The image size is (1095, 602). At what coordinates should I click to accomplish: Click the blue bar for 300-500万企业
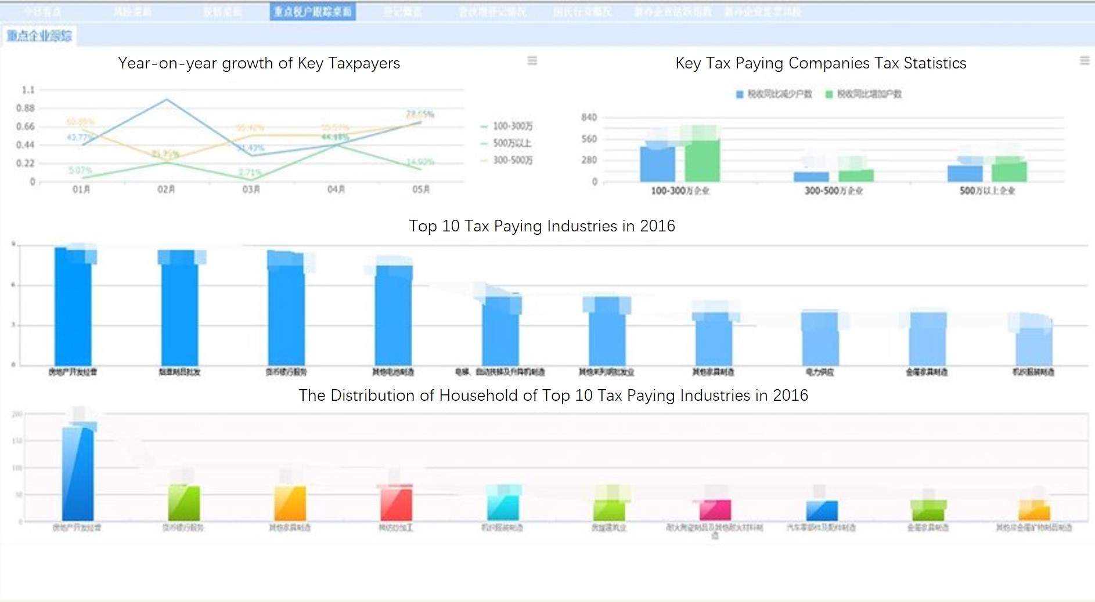[x=811, y=177]
